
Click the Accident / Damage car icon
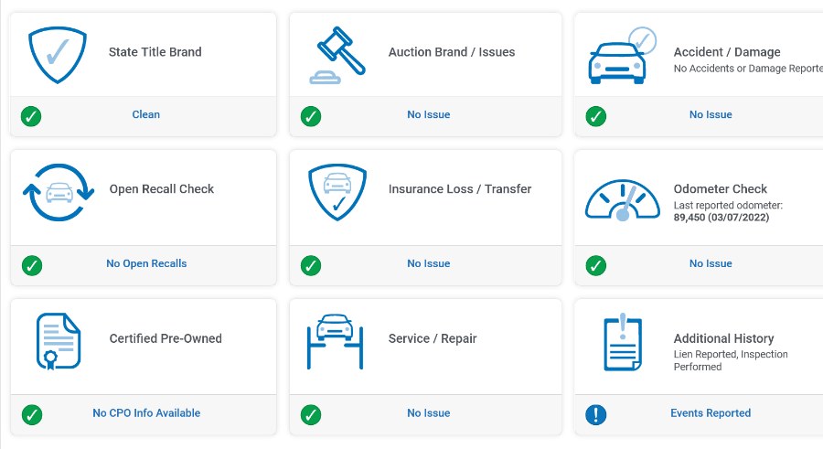tap(622, 56)
